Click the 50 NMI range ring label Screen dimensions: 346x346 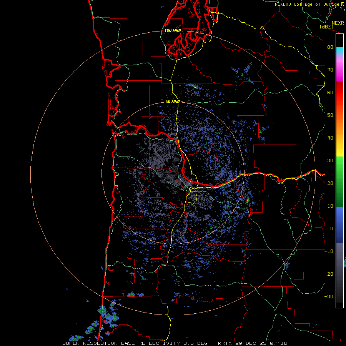coord(173,102)
